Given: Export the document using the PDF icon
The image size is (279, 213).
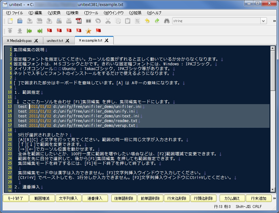Looking at the screenshot, I should 78,21.
